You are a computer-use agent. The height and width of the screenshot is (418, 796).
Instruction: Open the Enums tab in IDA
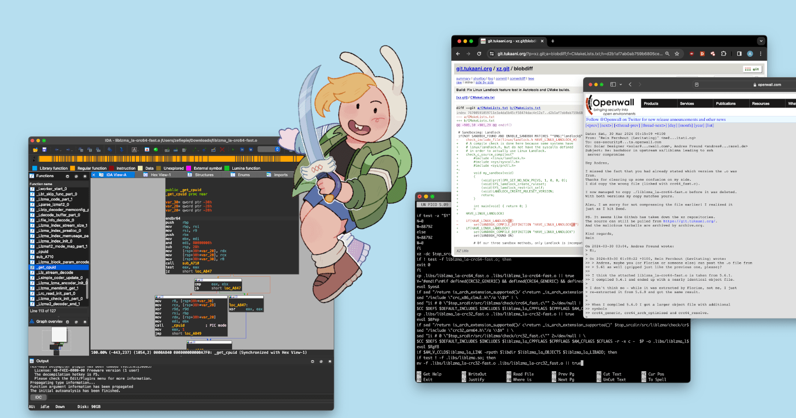pyautogui.click(x=240, y=175)
